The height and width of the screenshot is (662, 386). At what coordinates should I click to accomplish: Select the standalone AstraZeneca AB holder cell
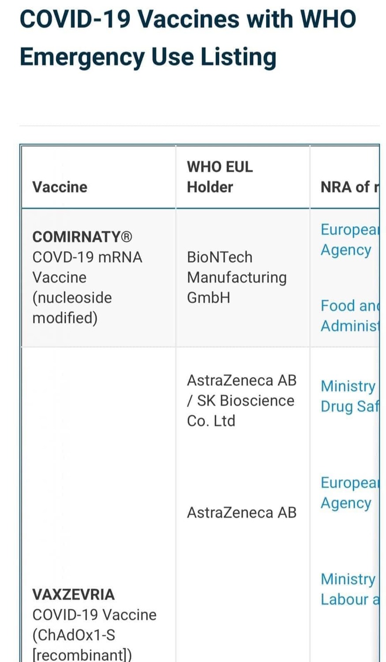(242, 512)
